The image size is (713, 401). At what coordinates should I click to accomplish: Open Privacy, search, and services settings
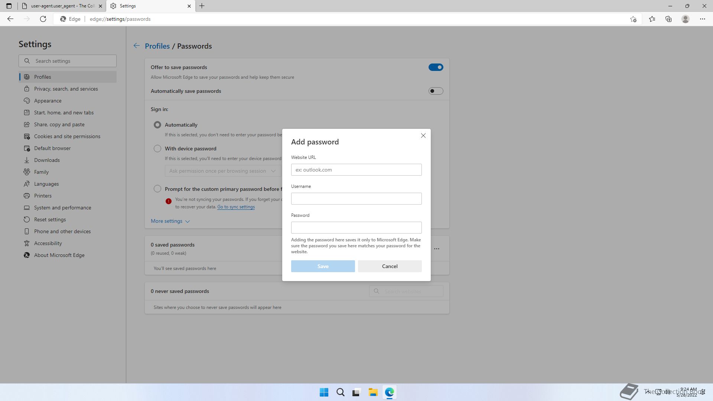[x=66, y=89]
